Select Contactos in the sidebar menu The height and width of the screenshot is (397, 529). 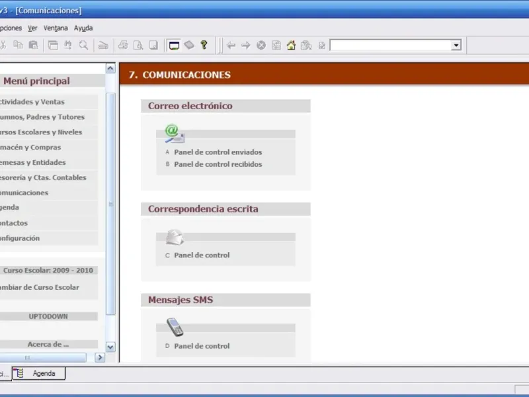[49, 223]
